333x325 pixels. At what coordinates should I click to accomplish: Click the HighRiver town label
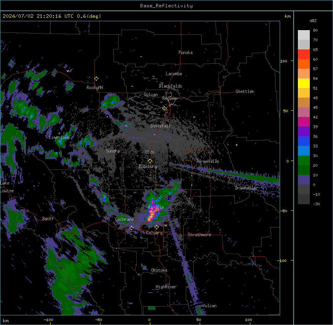click(166, 287)
